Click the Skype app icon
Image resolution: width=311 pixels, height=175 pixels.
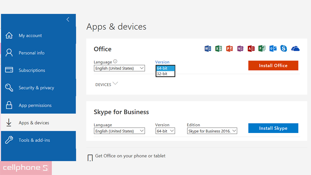click(284, 48)
